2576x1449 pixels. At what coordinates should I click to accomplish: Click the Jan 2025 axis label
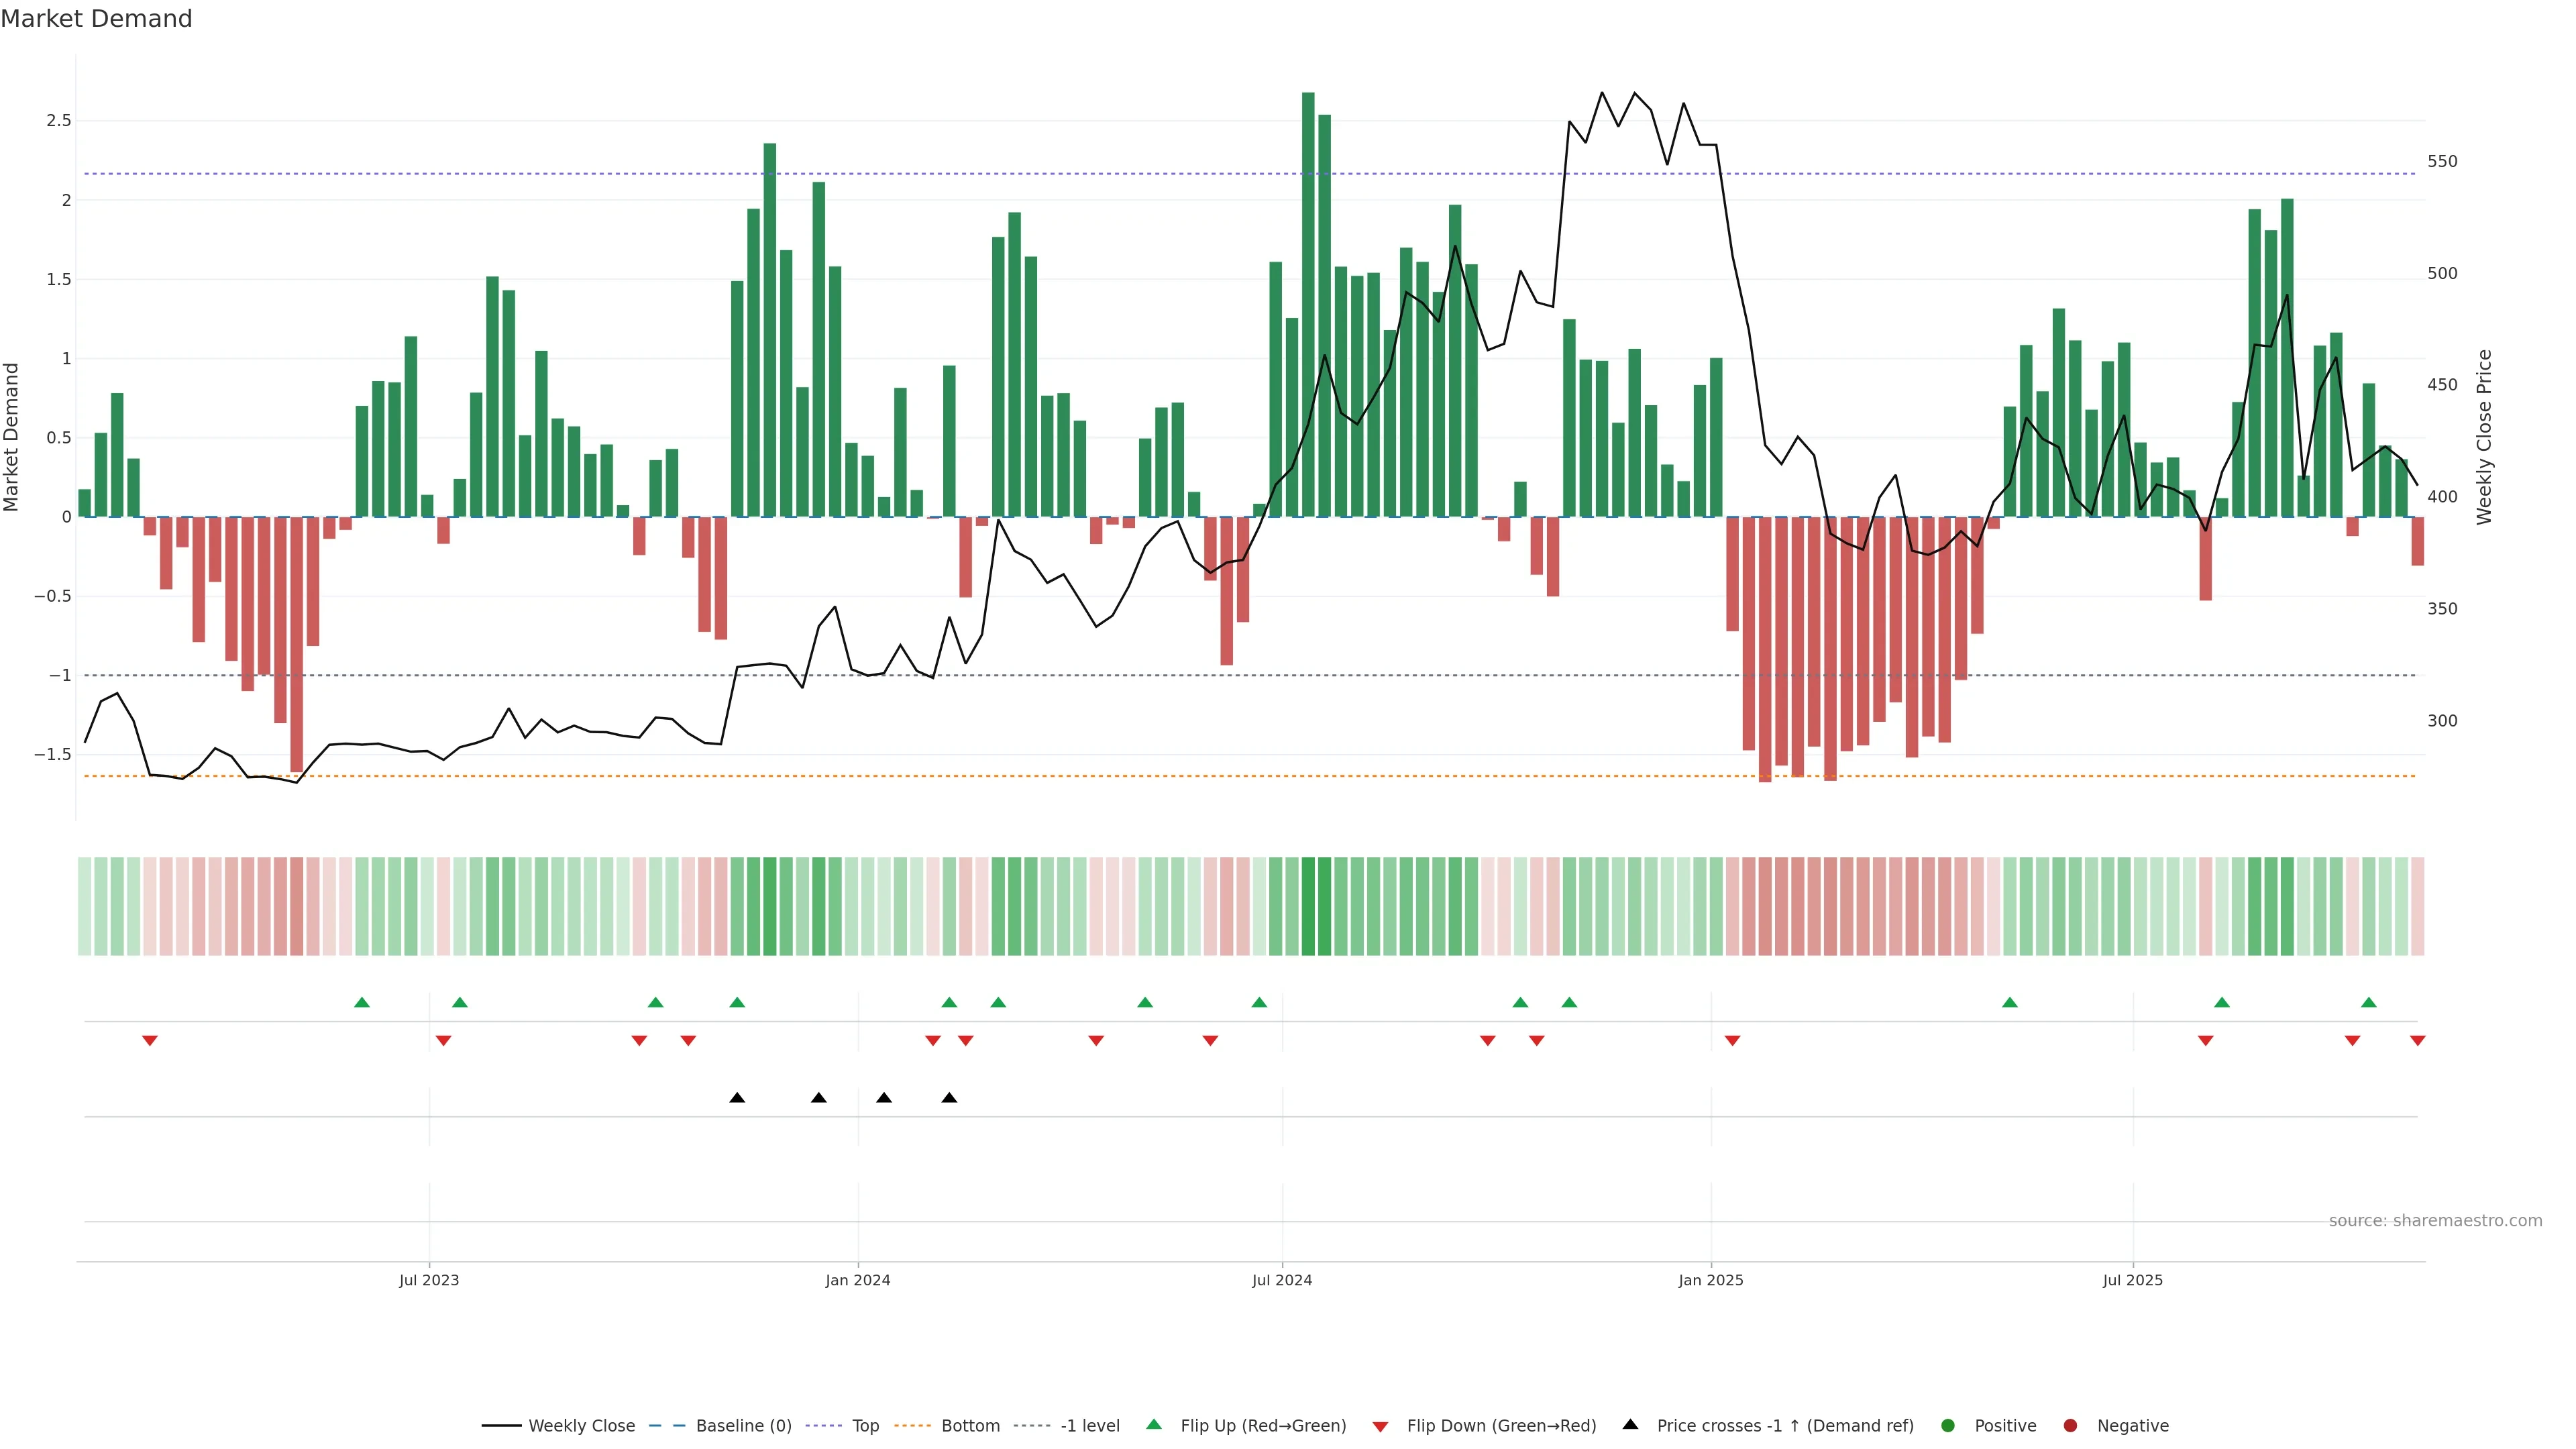[1710, 1280]
